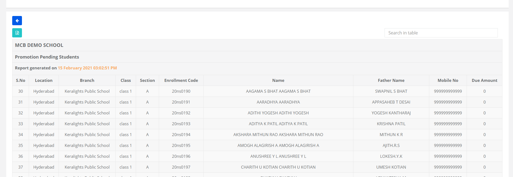513x177 pixels.
Task: Click Keralights Public School in row 30
Action: (87, 91)
